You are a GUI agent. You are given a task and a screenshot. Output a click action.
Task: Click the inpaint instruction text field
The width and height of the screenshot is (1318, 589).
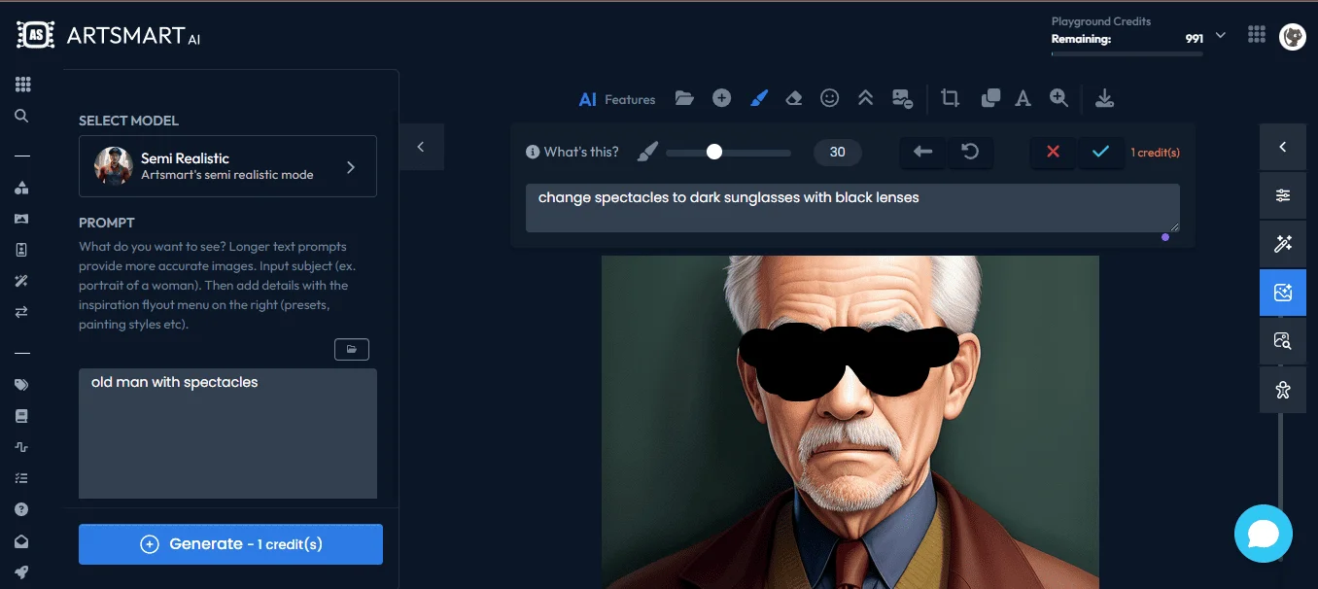[x=851, y=207]
